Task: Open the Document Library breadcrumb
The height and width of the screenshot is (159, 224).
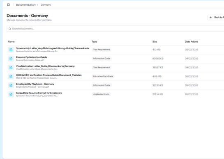Action: pos(26,5)
